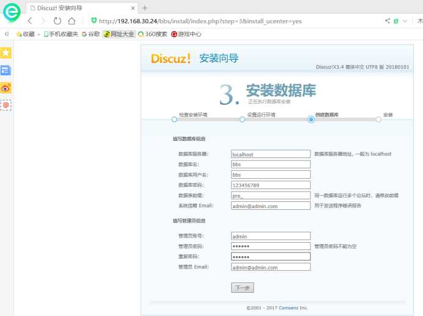Focus the 数据库用户名 input field
The height and width of the screenshot is (316, 423).
point(271,174)
